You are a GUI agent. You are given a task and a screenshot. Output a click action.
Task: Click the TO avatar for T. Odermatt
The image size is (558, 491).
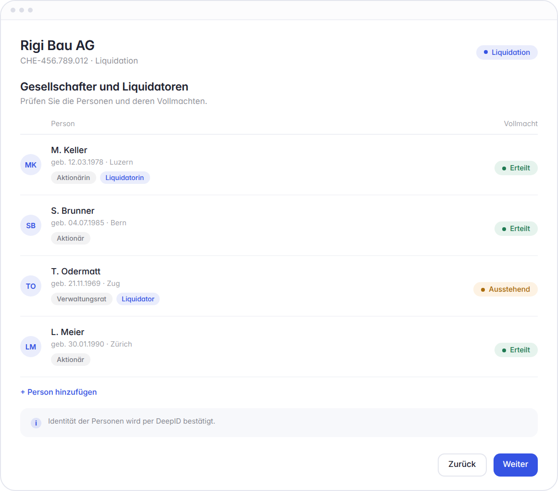[x=31, y=286]
